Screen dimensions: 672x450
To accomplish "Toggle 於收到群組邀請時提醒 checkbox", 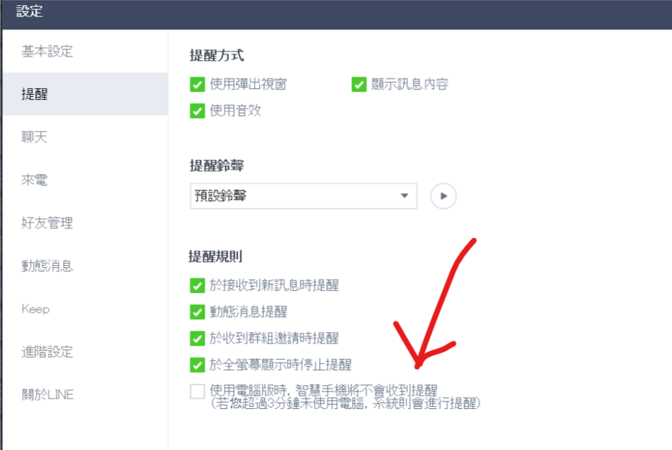I will (197, 338).
